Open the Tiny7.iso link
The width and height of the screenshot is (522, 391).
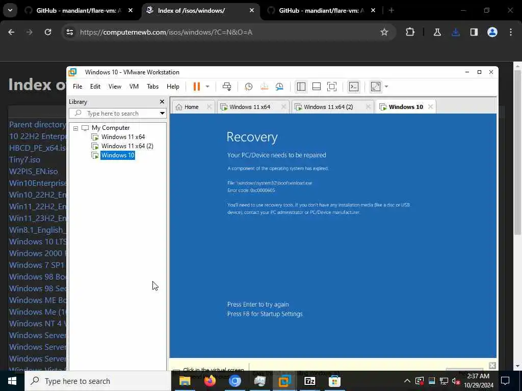(24, 159)
